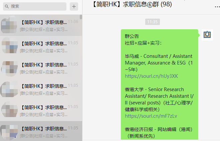Viewport: 220px width, 141px height.
Task: Open the mF7zLv sourl.cn link
Action: pos(151,116)
